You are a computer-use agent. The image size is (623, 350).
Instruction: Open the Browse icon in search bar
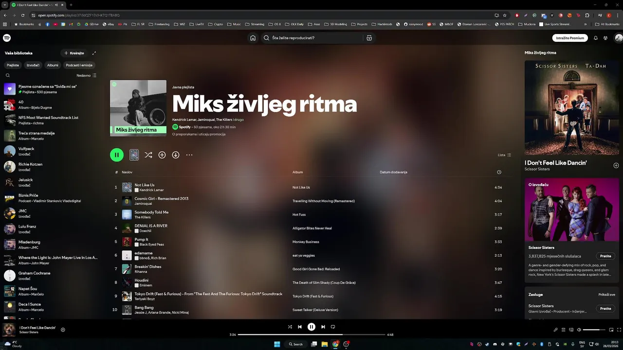(369, 38)
